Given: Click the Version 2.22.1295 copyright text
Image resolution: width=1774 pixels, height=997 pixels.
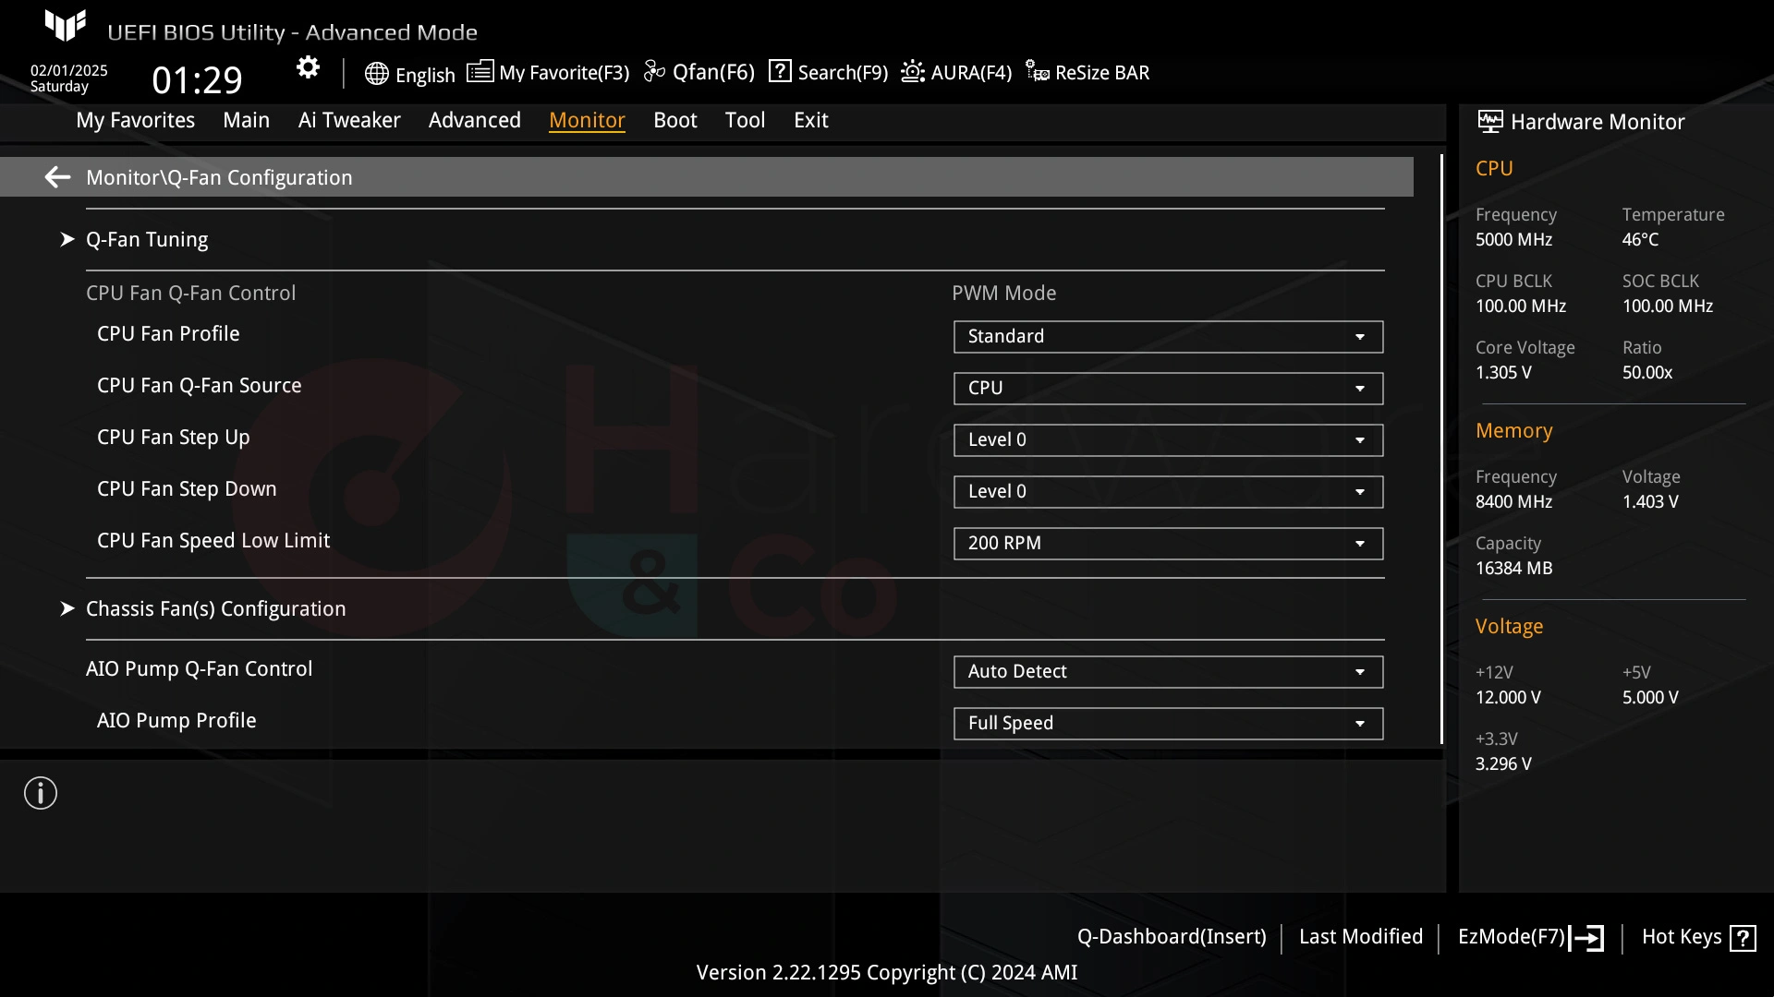Looking at the screenshot, I should click(x=887, y=973).
